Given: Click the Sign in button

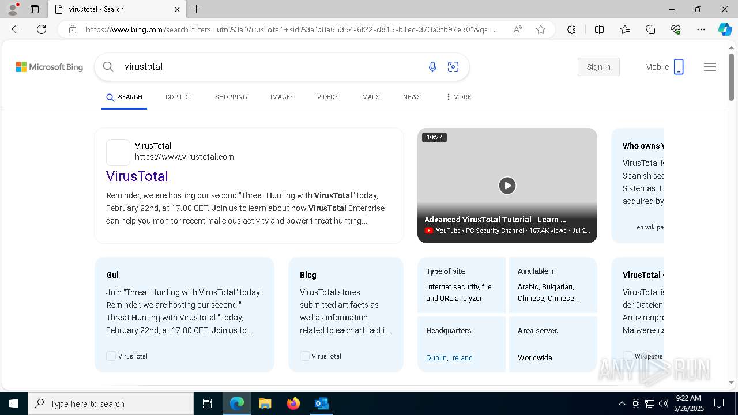Looking at the screenshot, I should (x=598, y=67).
